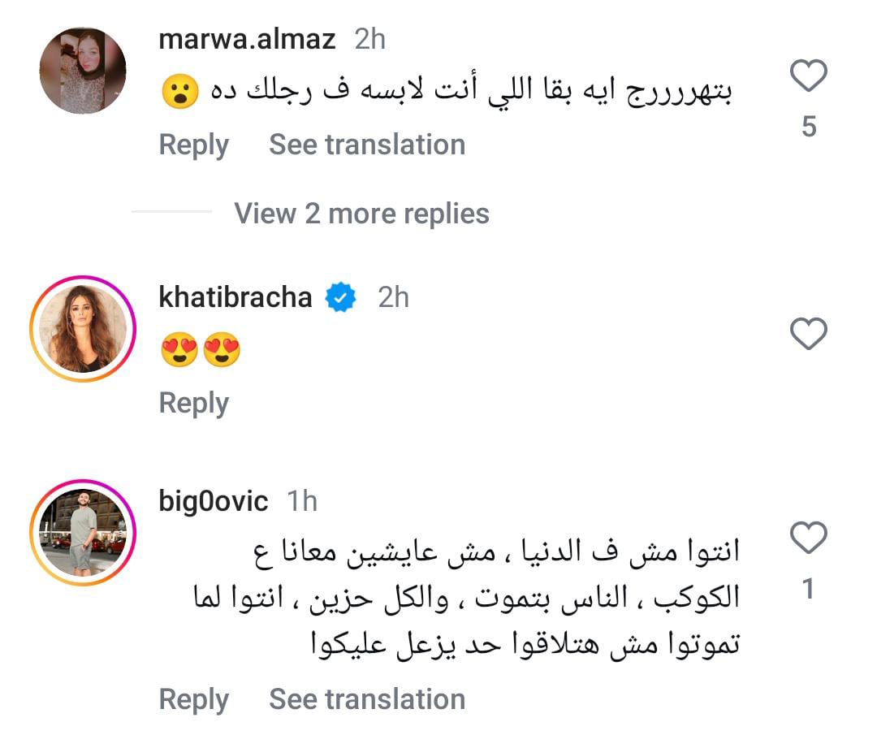Open khatibracha's story avatar
Screen dimensions: 877x748
coord(83,329)
